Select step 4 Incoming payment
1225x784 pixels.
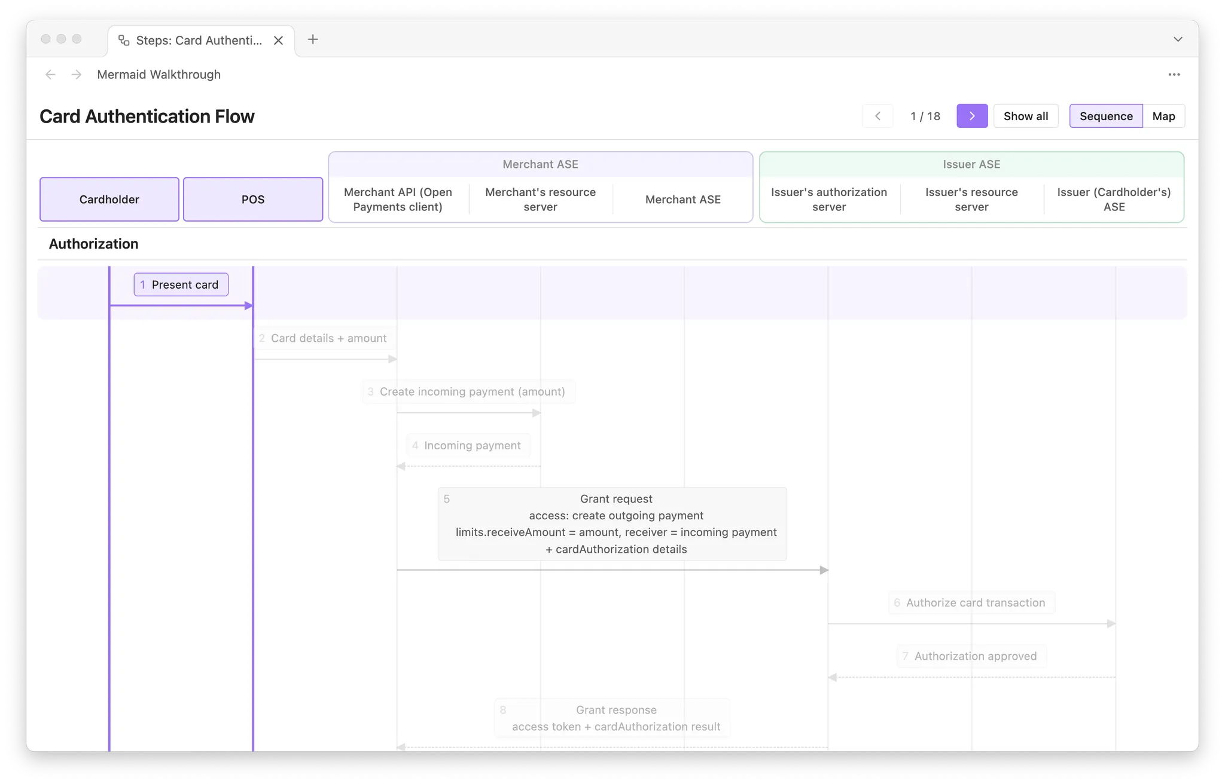468,446
